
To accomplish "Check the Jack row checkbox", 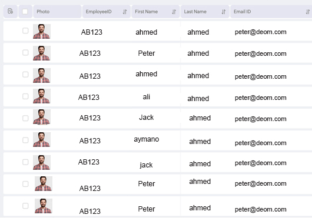I will pos(25,118).
